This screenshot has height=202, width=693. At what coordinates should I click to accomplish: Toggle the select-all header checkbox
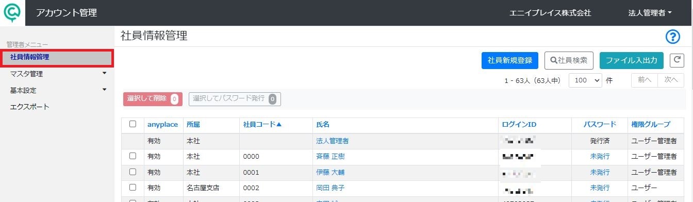[133, 124]
